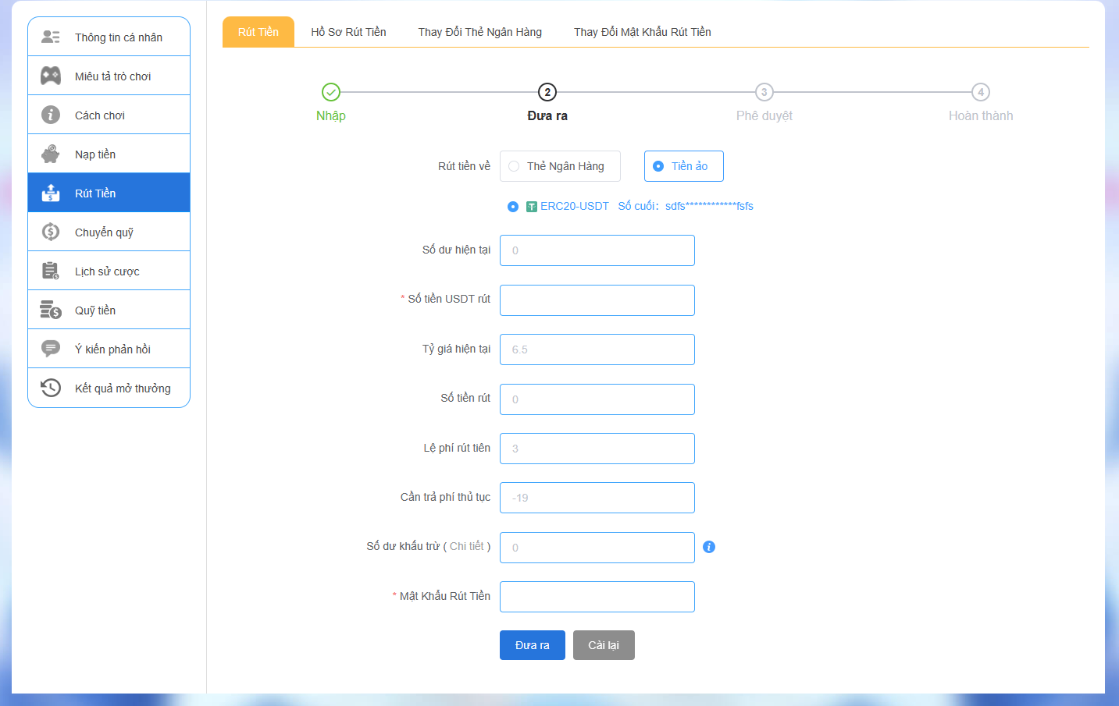The image size is (1119, 706).
Task: Select the Thẻ Ngân Hàng radio option
Action: 514,166
